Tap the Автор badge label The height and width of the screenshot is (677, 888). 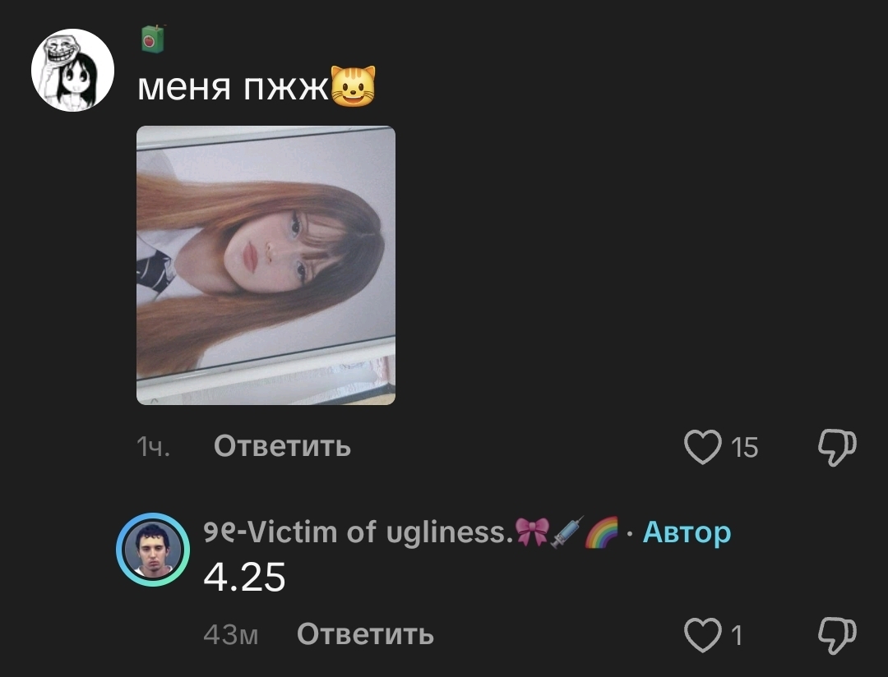click(687, 532)
